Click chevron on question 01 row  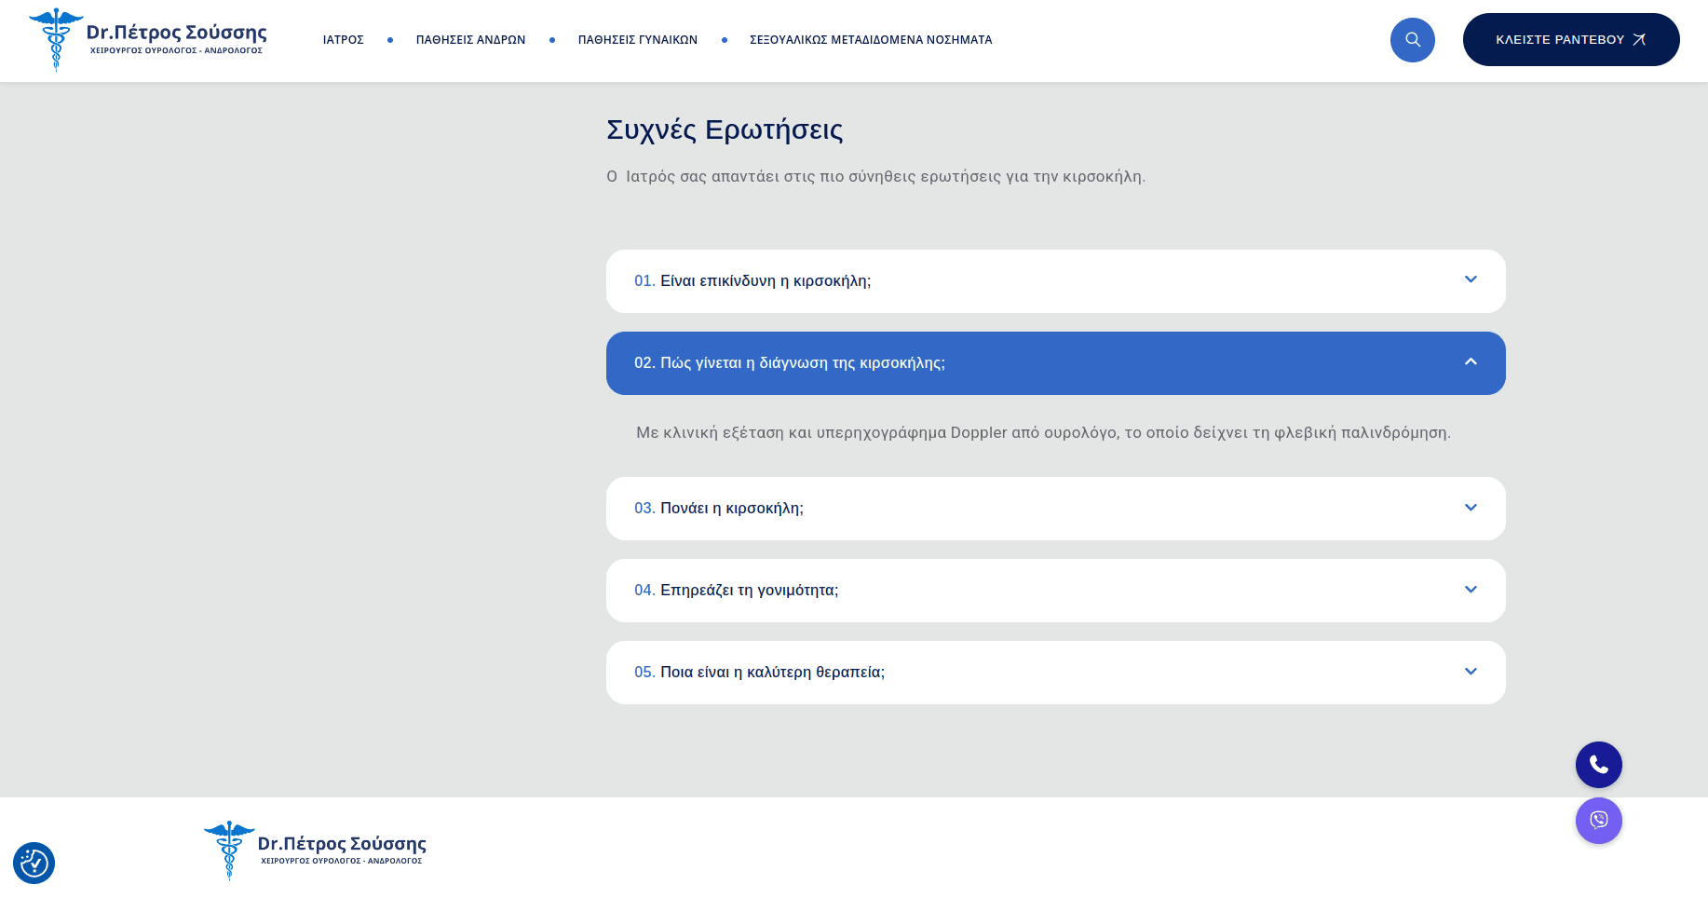click(1471, 280)
